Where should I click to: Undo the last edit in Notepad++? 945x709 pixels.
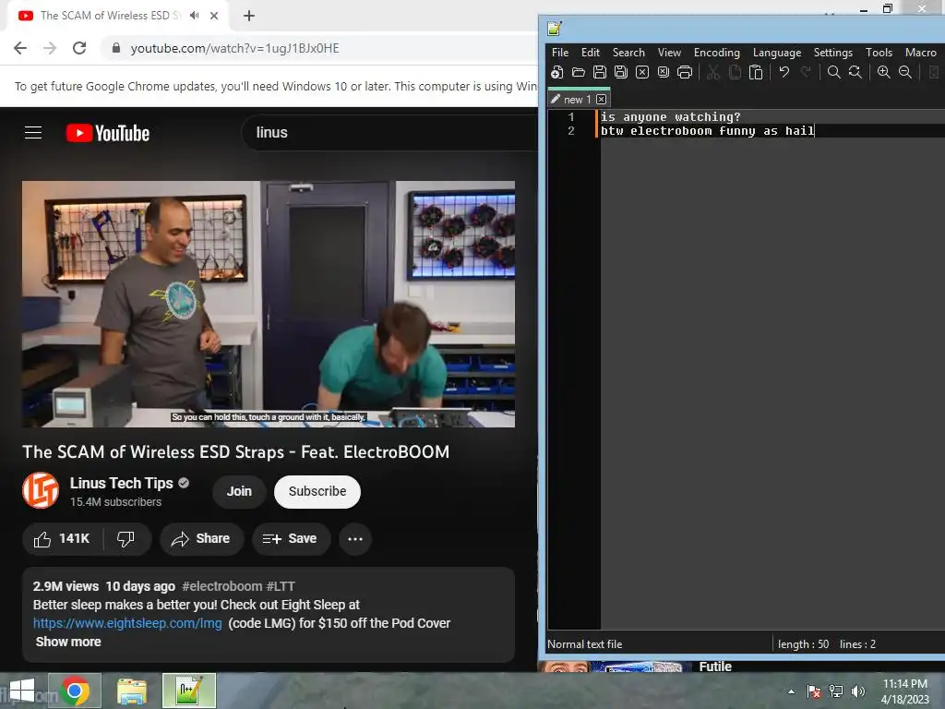[784, 72]
